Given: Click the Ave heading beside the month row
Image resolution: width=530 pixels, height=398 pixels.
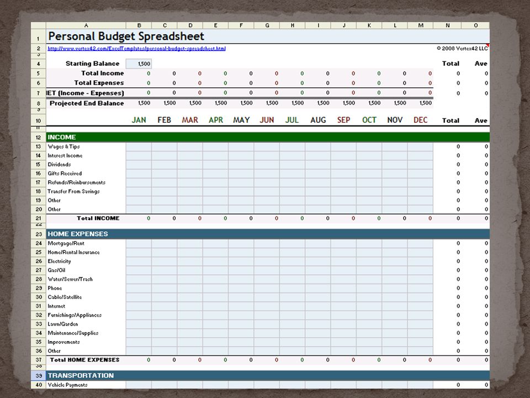Looking at the screenshot, I should pyautogui.click(x=481, y=121).
